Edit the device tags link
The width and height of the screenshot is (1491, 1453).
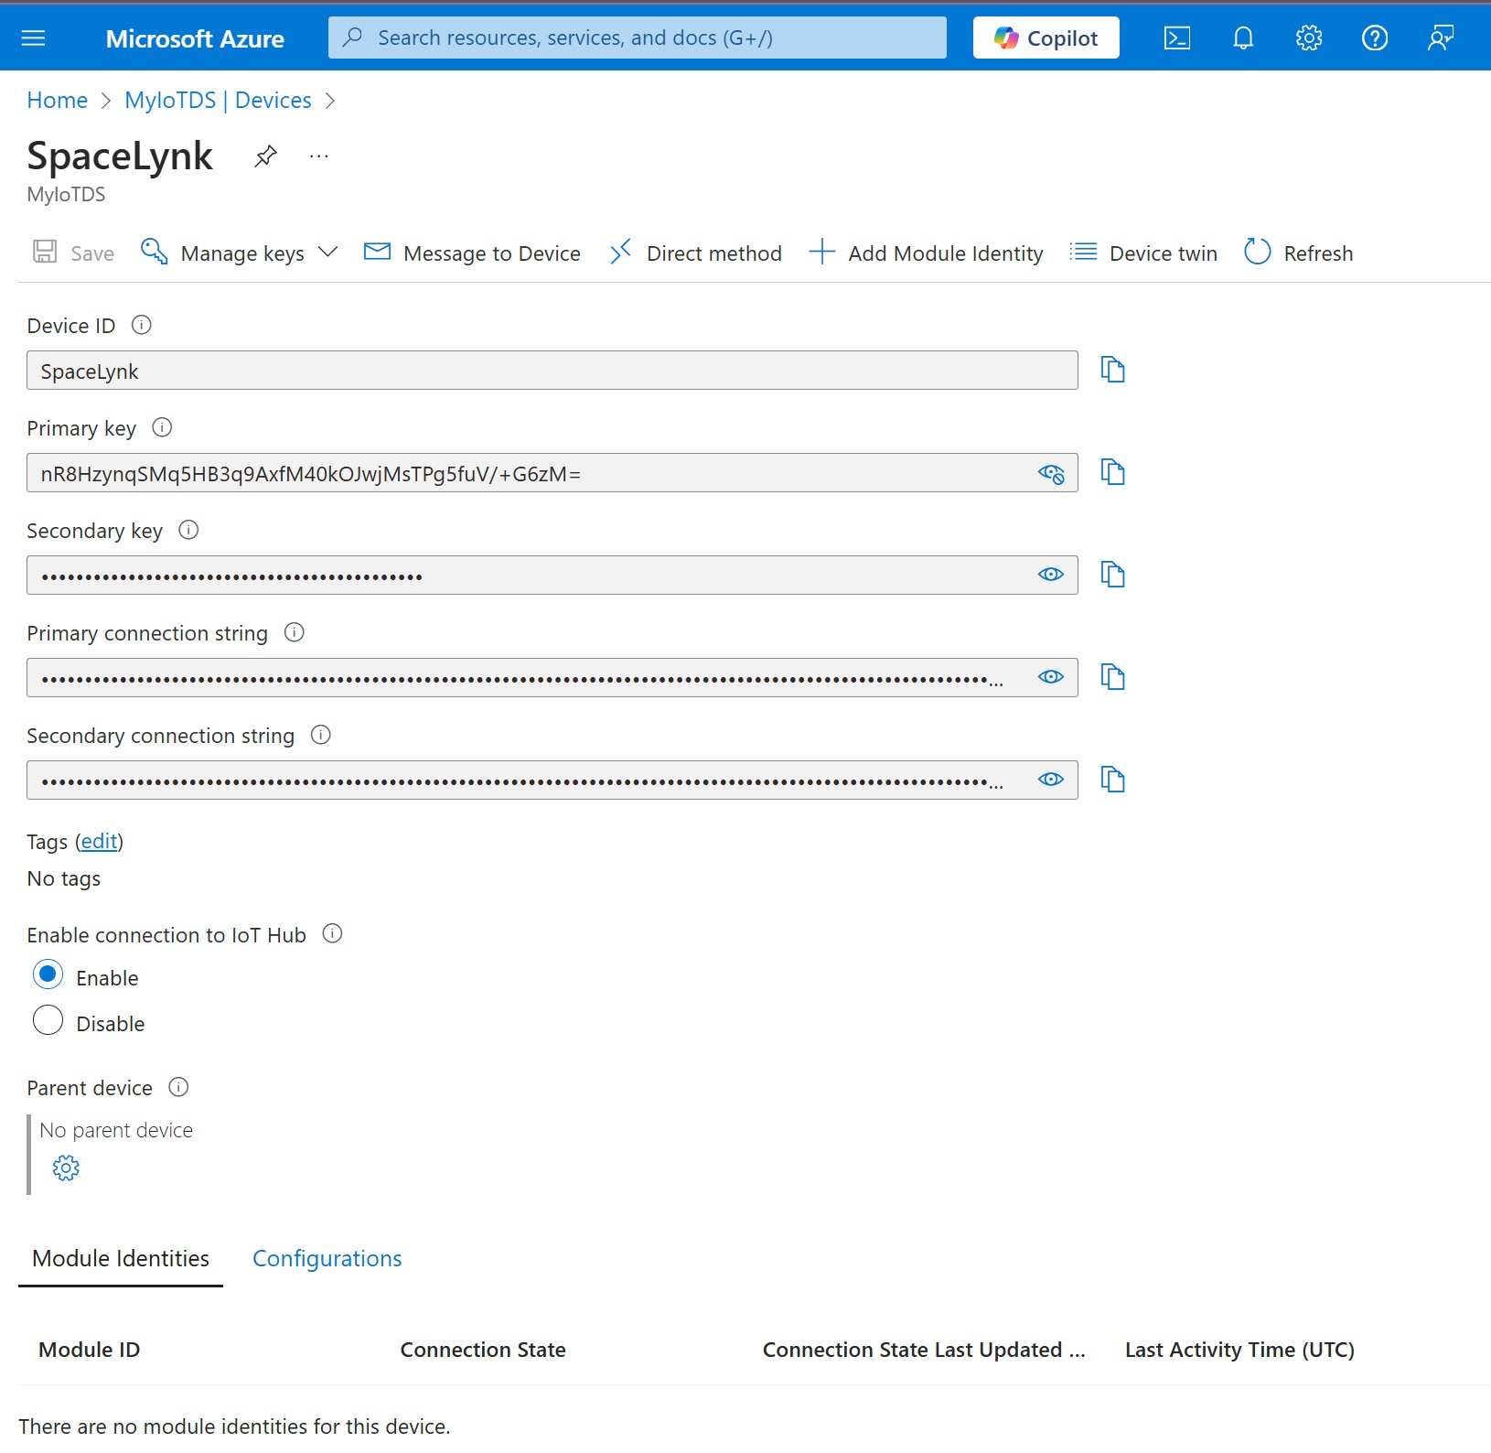click(x=100, y=841)
